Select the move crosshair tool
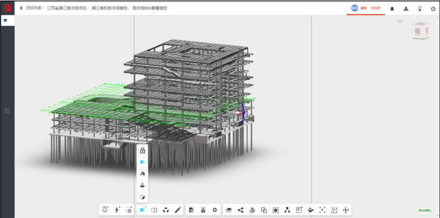This screenshot has height=218, width=440. click(346, 210)
